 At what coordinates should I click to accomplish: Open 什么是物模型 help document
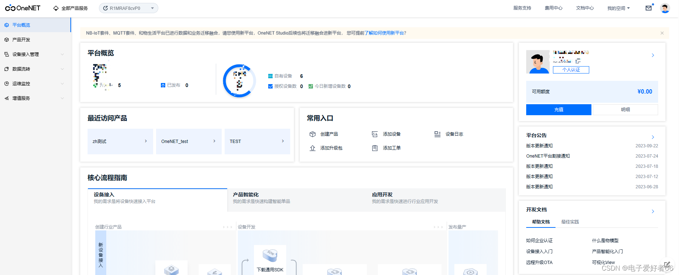click(x=605, y=241)
